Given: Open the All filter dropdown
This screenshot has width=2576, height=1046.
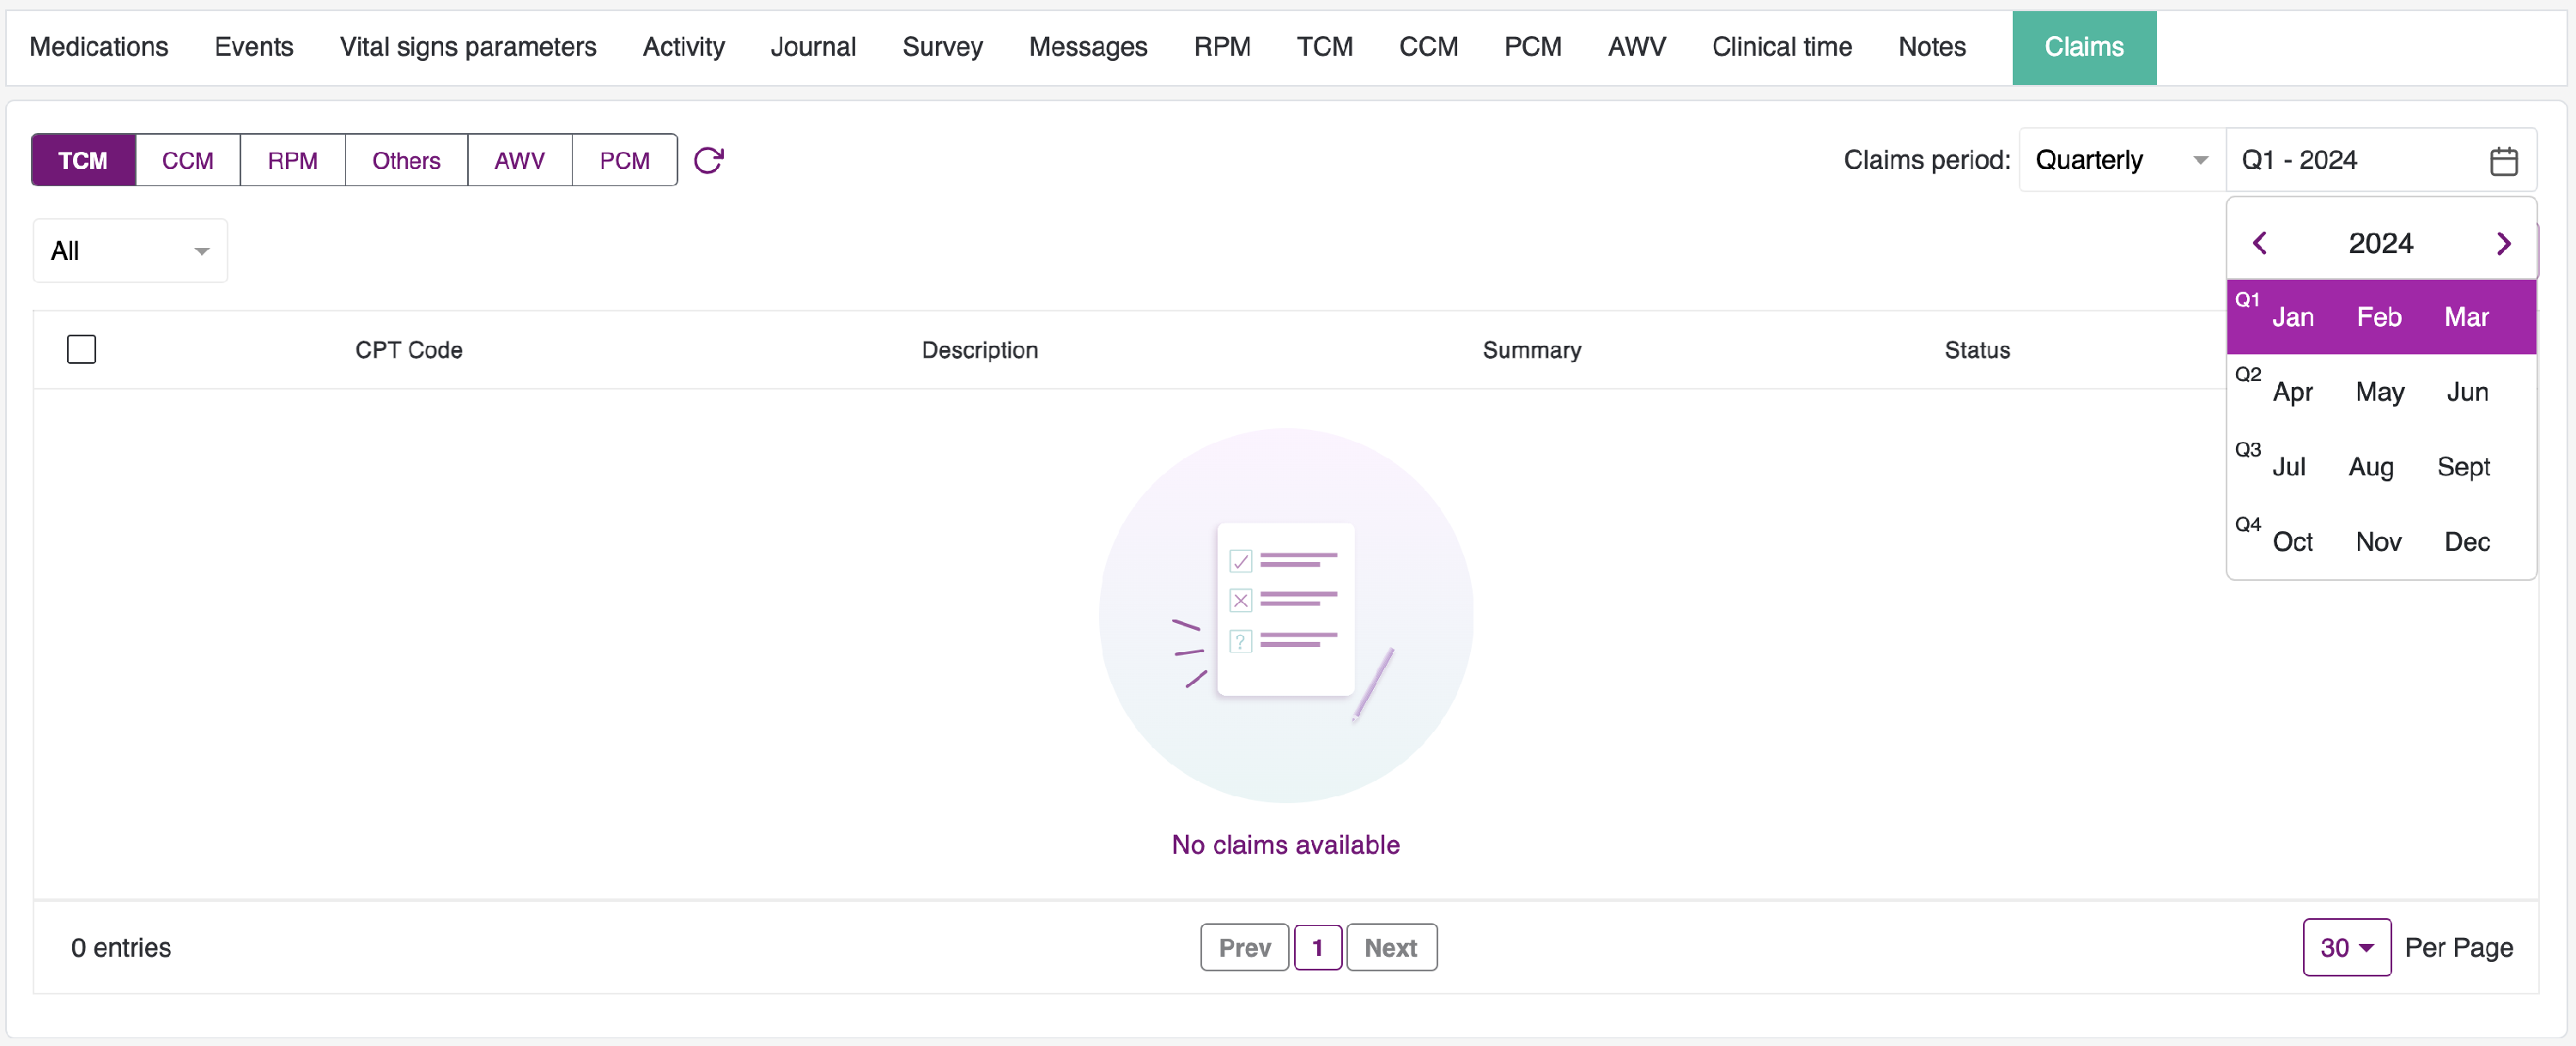Looking at the screenshot, I should click(130, 251).
